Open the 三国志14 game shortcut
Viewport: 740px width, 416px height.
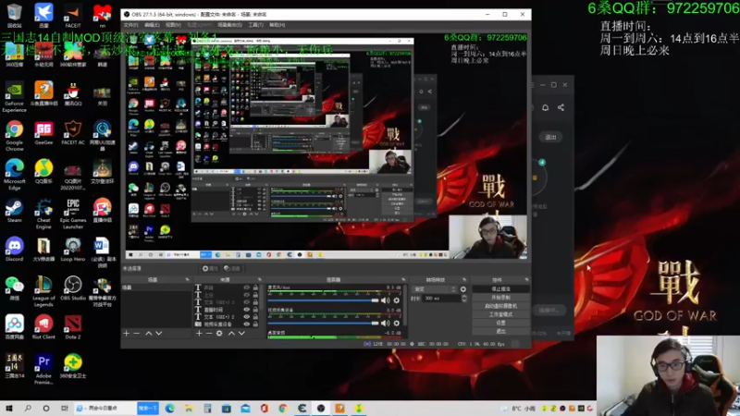tap(14, 366)
